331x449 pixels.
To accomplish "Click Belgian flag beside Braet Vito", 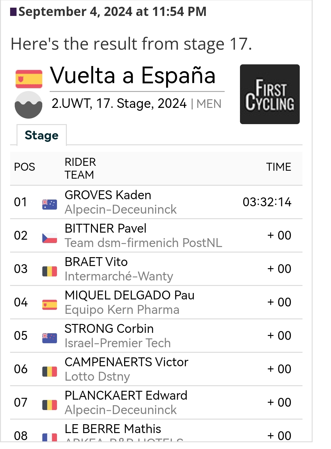I will [50, 271].
